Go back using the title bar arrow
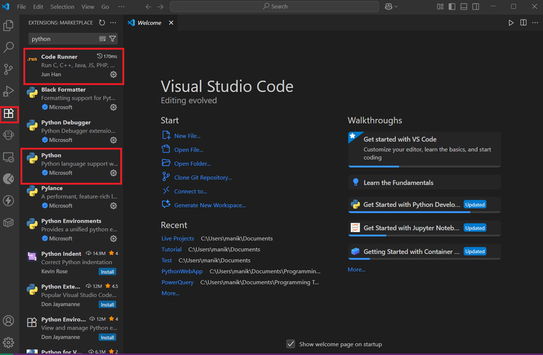Viewport: 543px width, 355px height. 148,7
